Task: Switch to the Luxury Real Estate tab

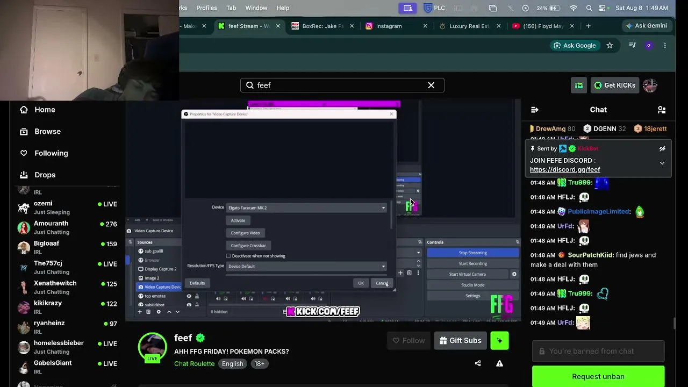Action: (x=469, y=26)
